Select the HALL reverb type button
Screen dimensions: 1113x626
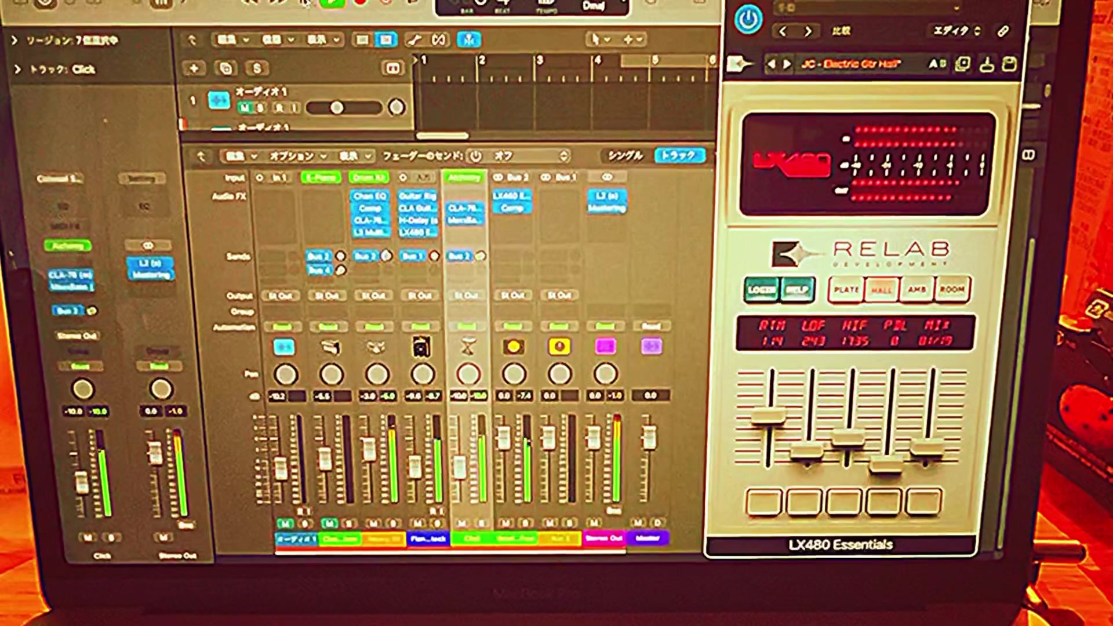pyautogui.click(x=882, y=289)
